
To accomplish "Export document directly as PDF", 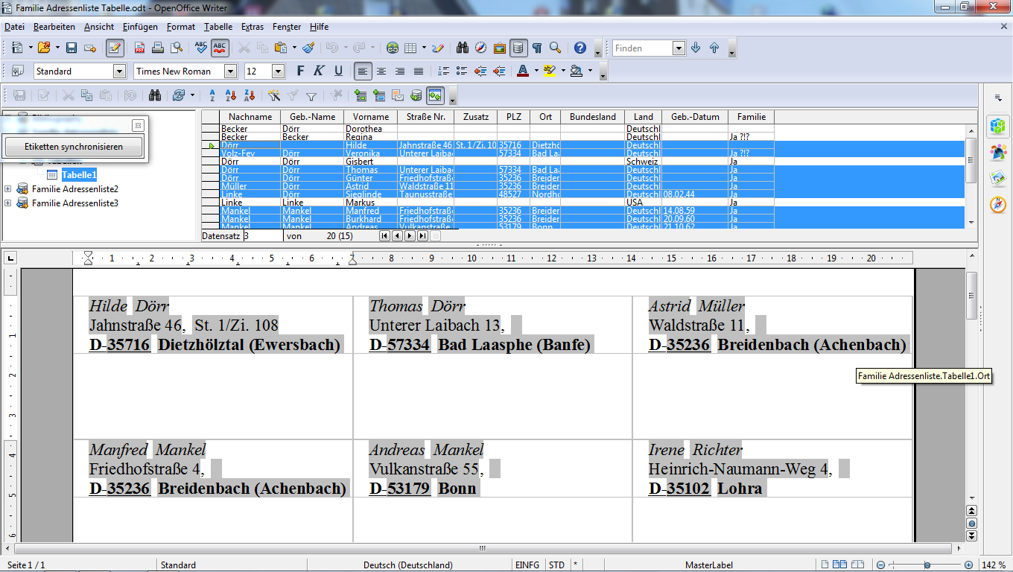I will [x=139, y=48].
